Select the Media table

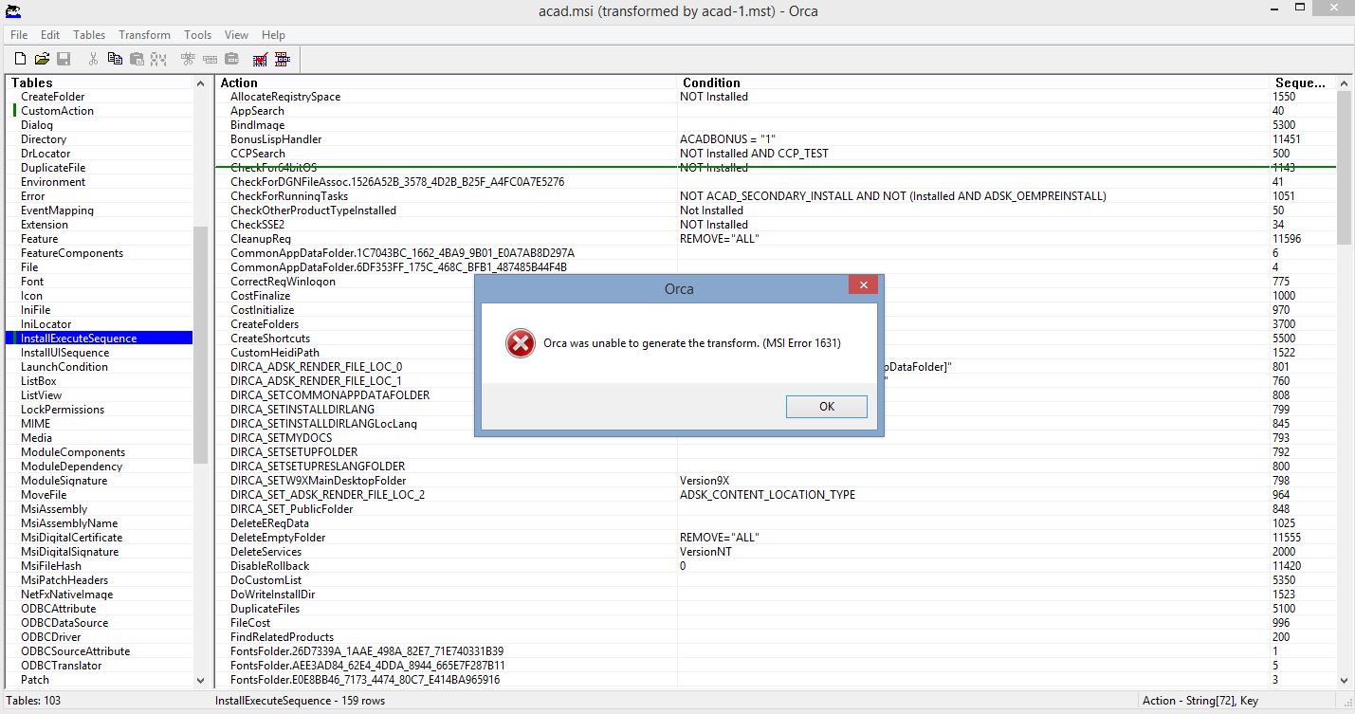pos(36,438)
